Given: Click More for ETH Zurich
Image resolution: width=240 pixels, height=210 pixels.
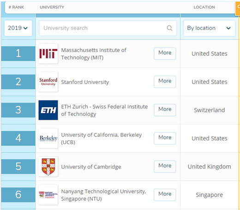Looking at the screenshot, I should (165, 110).
